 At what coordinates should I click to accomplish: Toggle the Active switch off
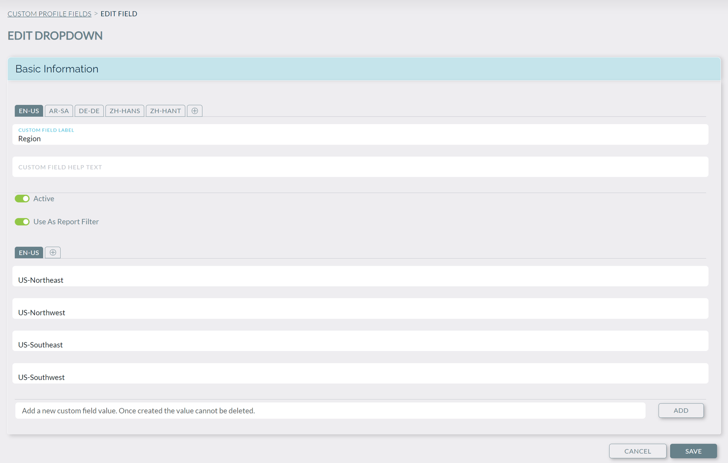point(22,199)
